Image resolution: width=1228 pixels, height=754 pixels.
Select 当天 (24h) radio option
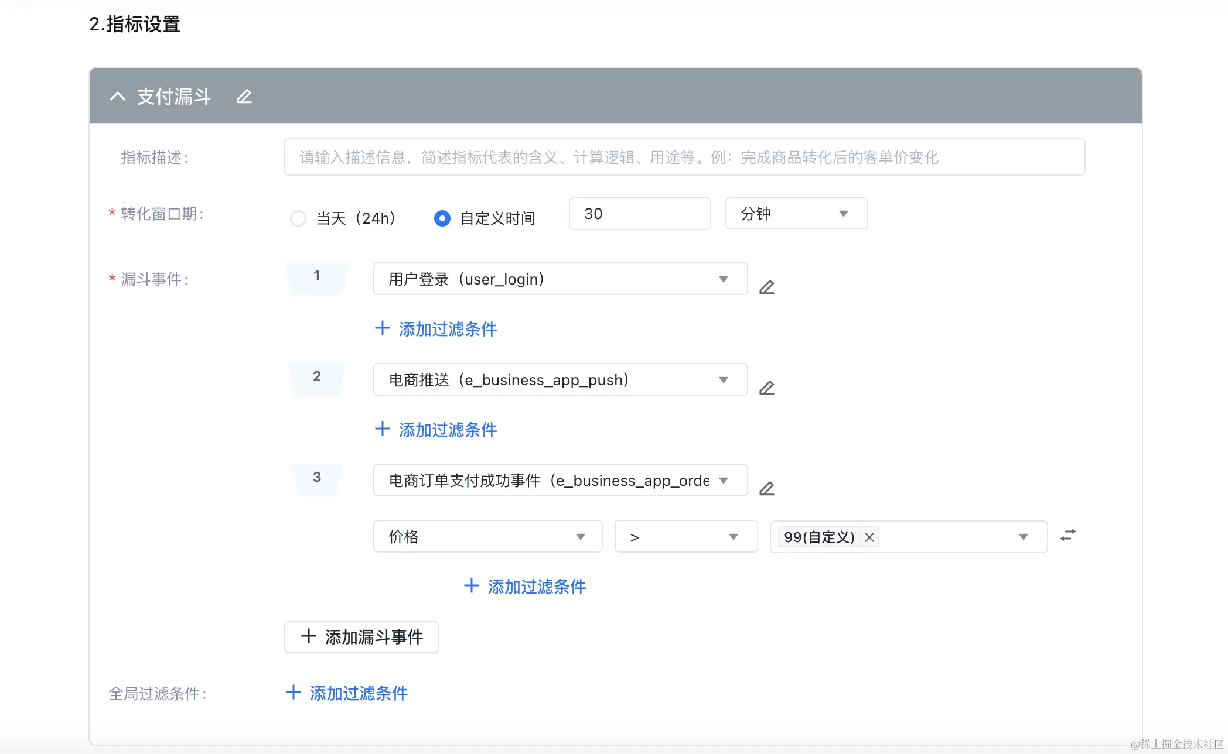(298, 218)
